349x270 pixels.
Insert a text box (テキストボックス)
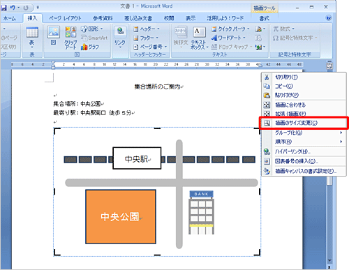tap(198, 38)
